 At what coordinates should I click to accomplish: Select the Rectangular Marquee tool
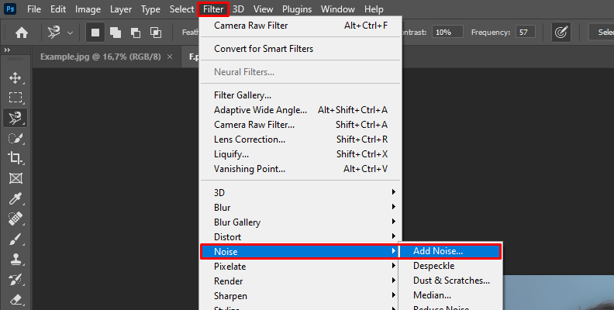pyautogui.click(x=16, y=98)
